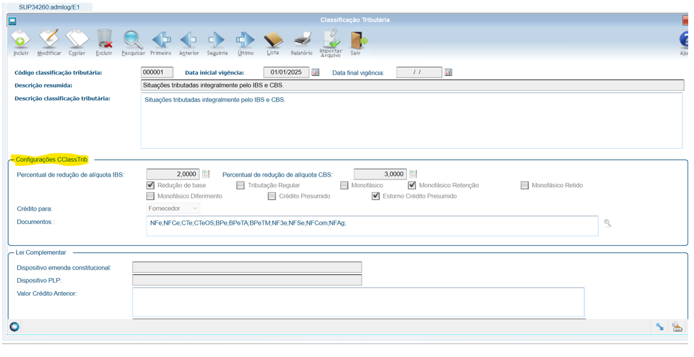This screenshot has width=694, height=357.
Task: Click Código classificação tributária field
Action: 157,72
